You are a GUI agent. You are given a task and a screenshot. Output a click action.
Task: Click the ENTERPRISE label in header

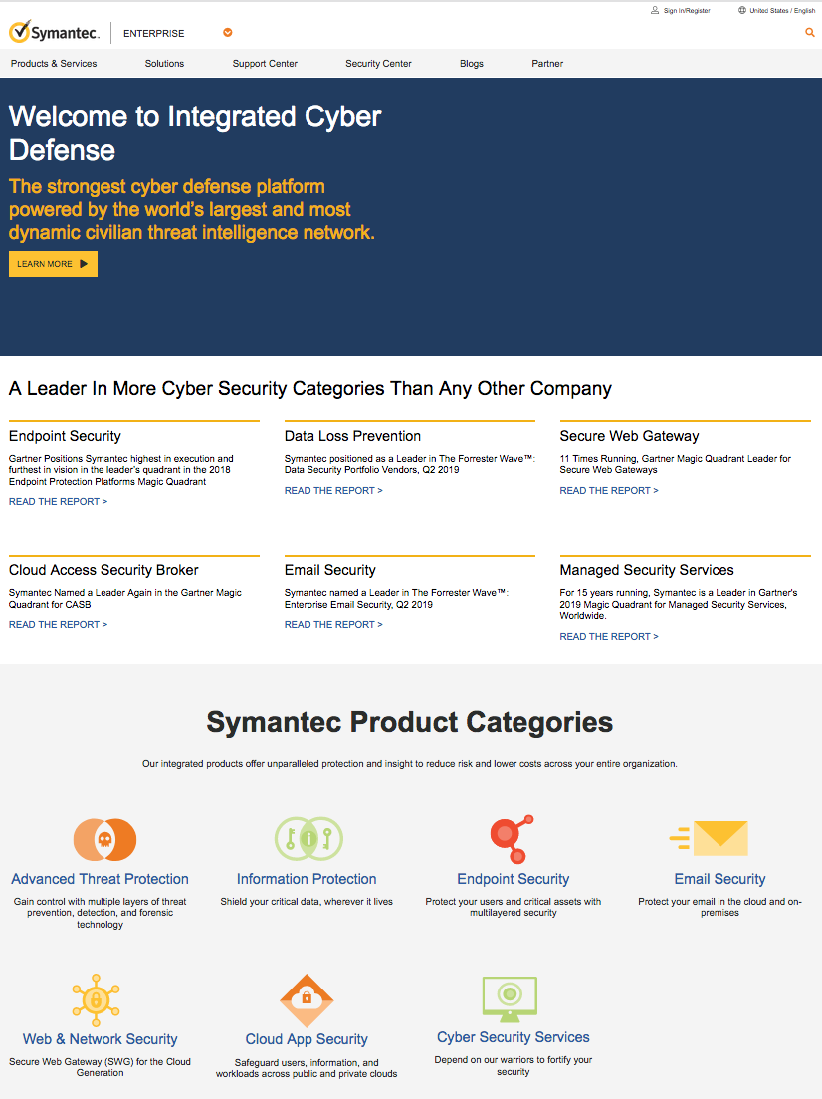pyautogui.click(x=154, y=33)
